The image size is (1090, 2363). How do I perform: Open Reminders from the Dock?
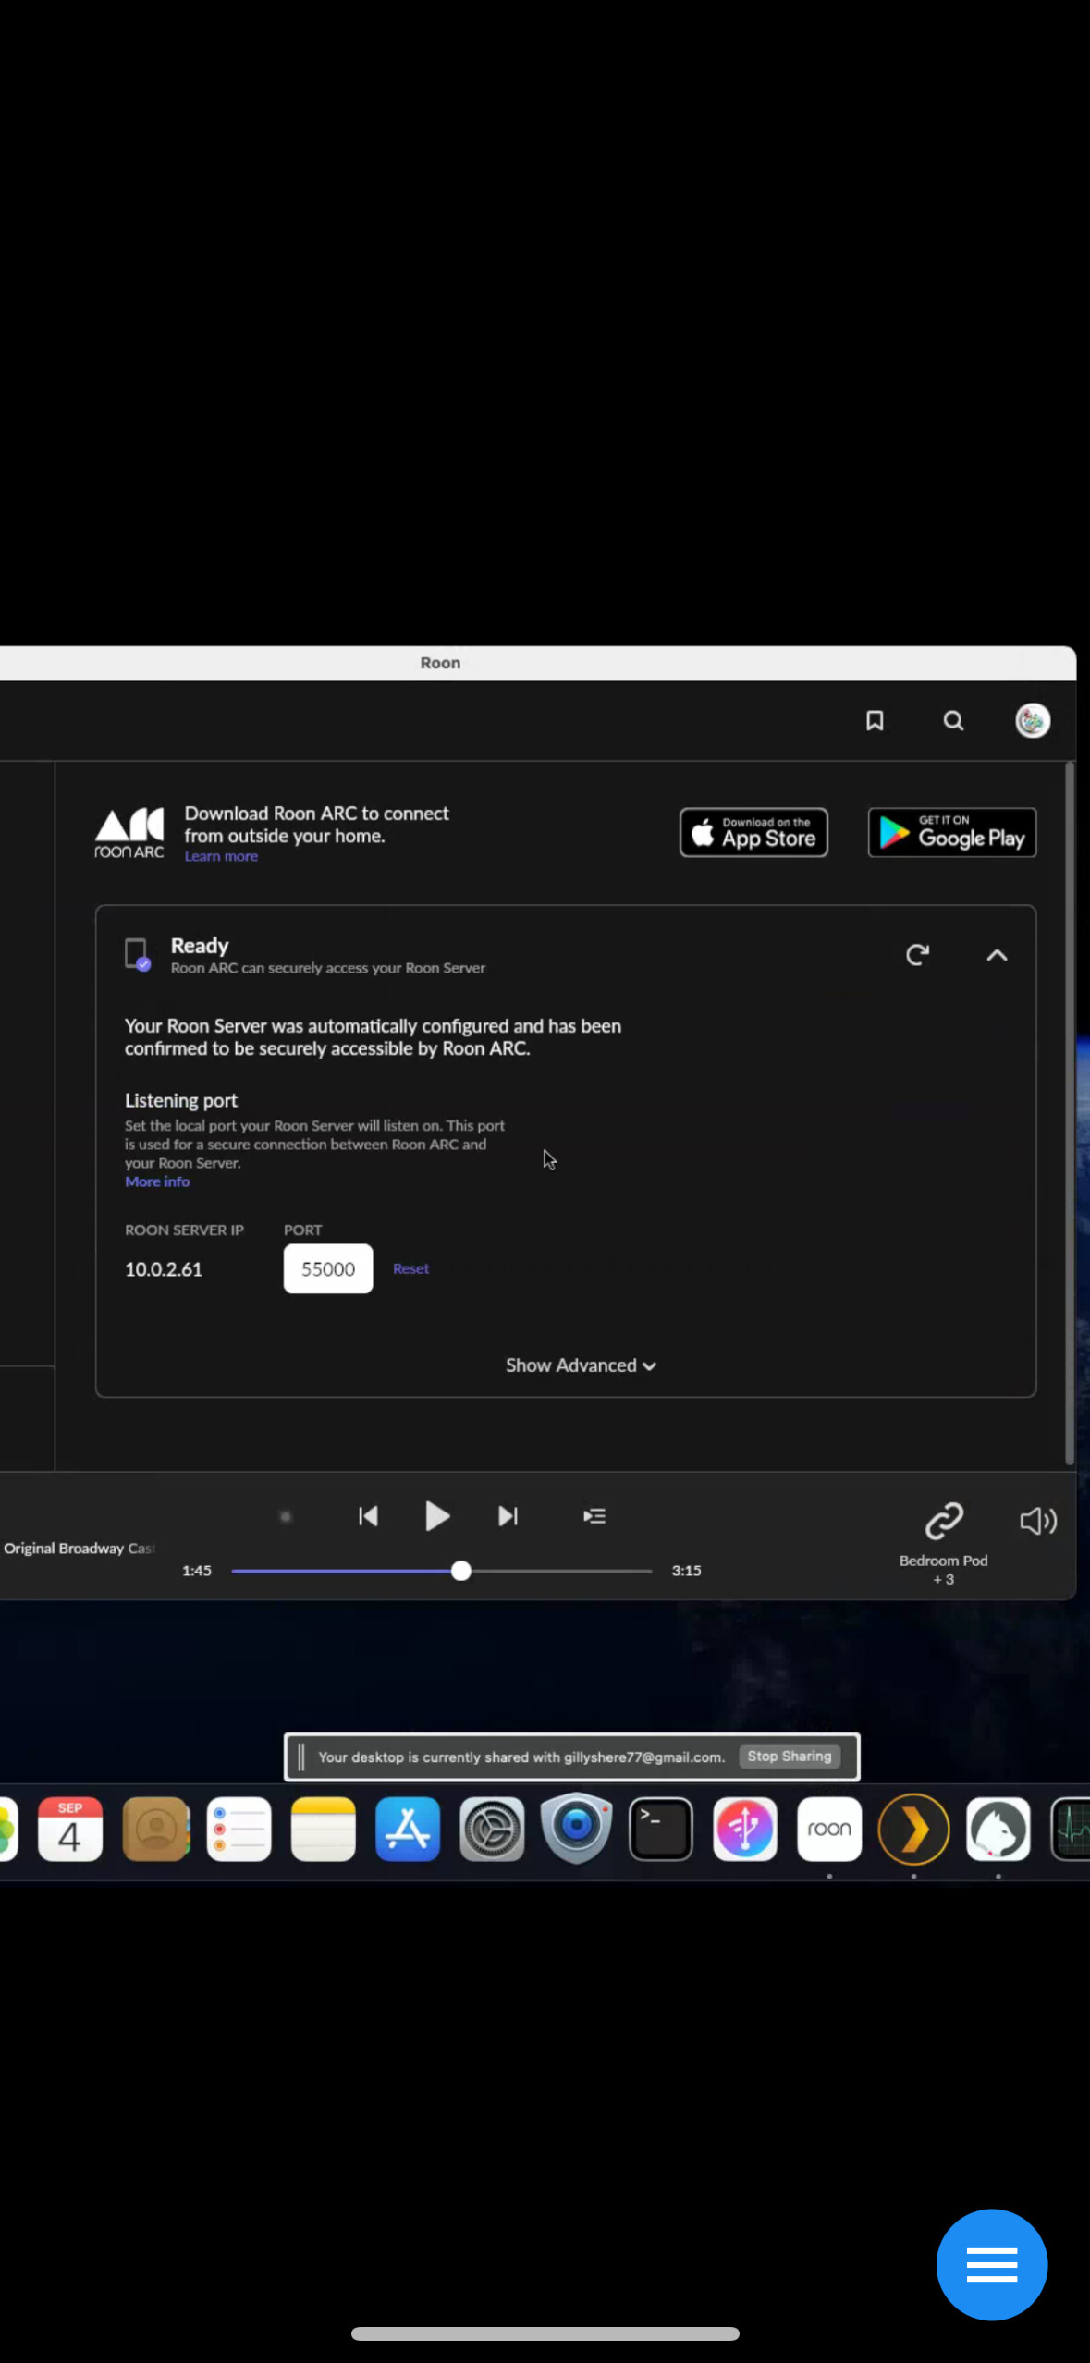click(x=239, y=1830)
